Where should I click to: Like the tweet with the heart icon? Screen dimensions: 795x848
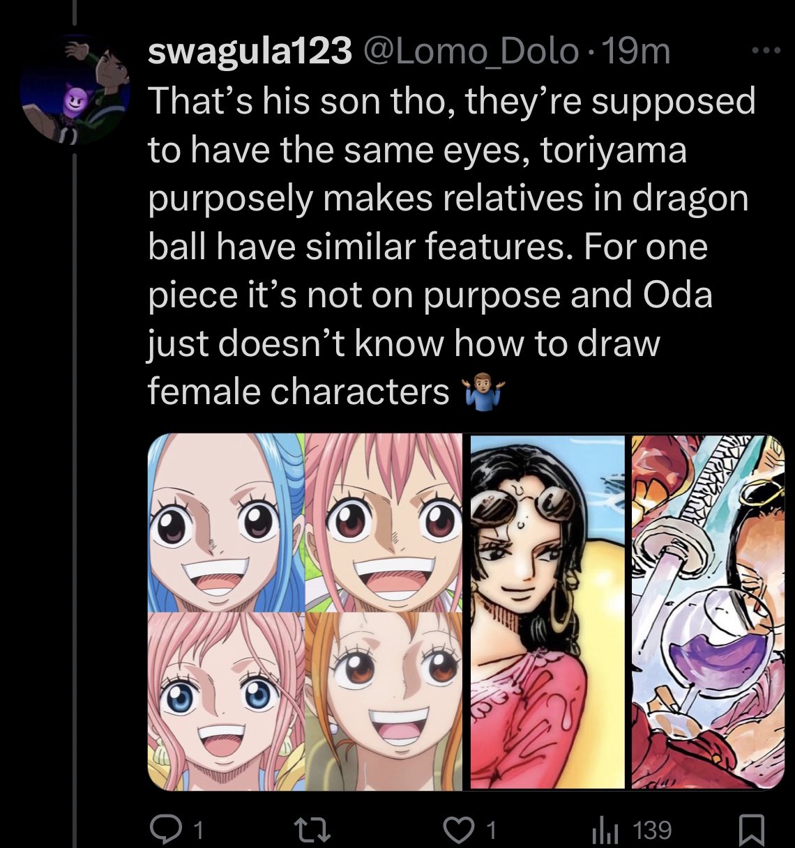pos(458,829)
